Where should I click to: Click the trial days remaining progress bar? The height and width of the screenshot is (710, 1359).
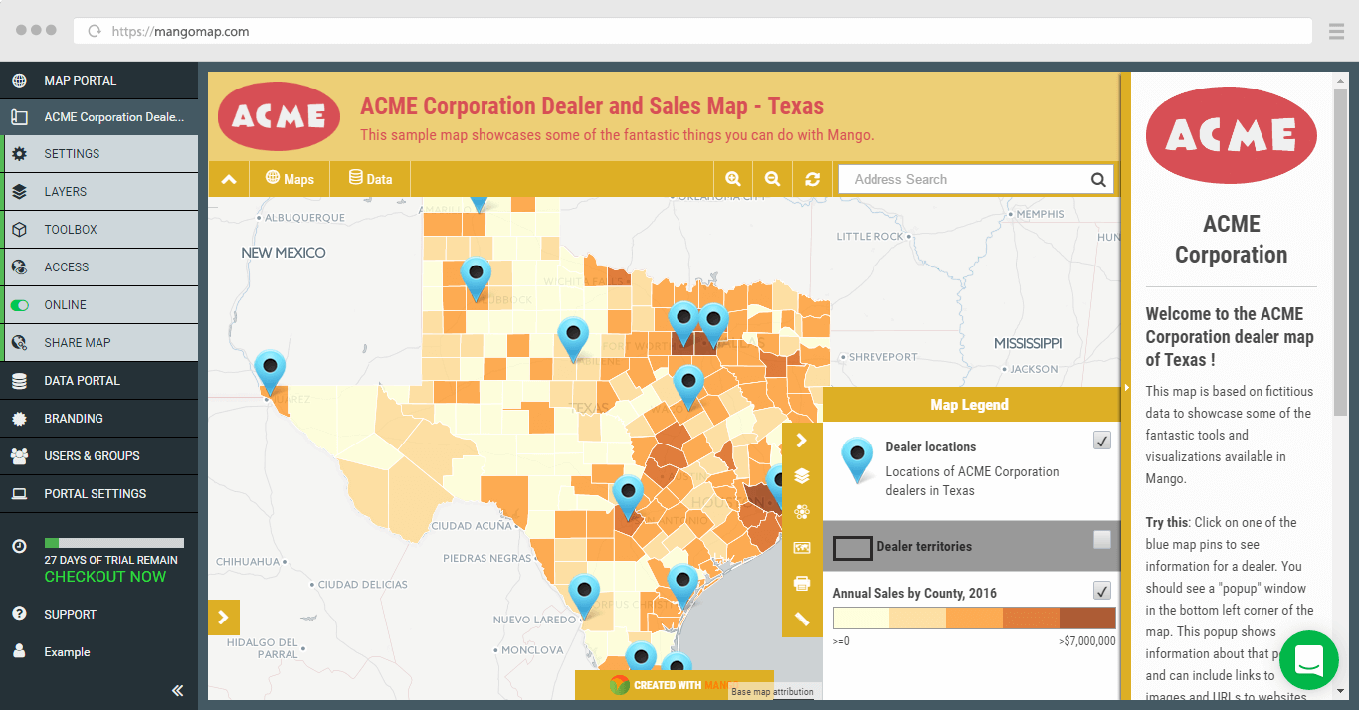point(113,543)
